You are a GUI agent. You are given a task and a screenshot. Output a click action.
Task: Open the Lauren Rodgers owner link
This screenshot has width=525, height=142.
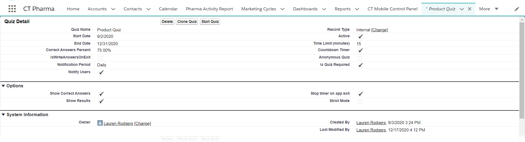(x=118, y=124)
